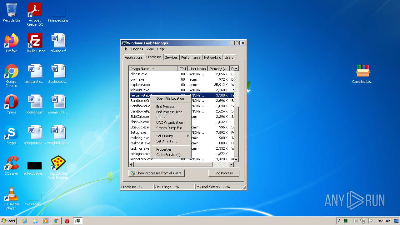The height and width of the screenshot is (225, 400).
Task: Choose Create Dump File
Action: tap(171, 128)
